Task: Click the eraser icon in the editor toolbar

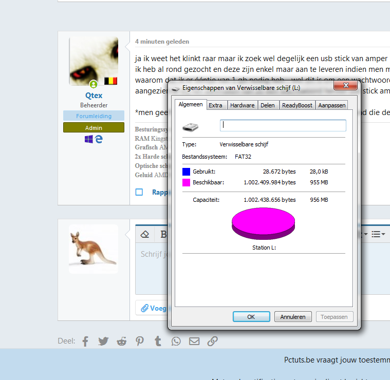Action: click(145, 234)
